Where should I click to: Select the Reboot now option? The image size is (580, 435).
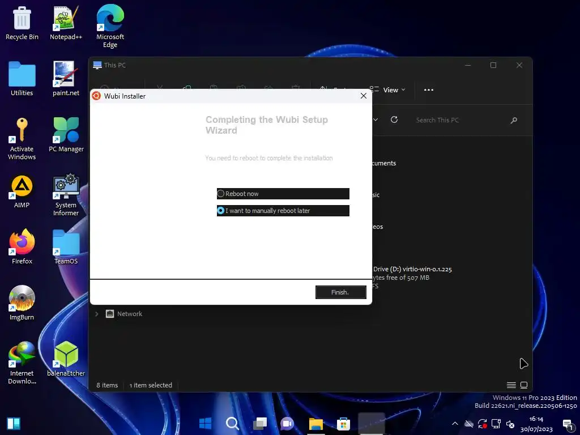[x=283, y=194]
